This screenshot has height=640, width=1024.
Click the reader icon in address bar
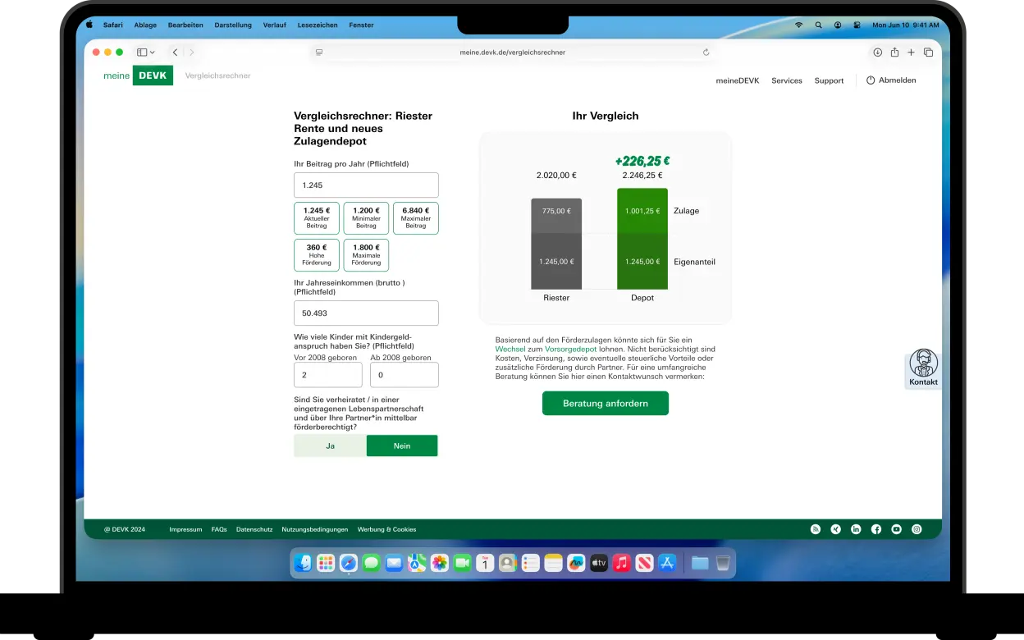tap(319, 53)
